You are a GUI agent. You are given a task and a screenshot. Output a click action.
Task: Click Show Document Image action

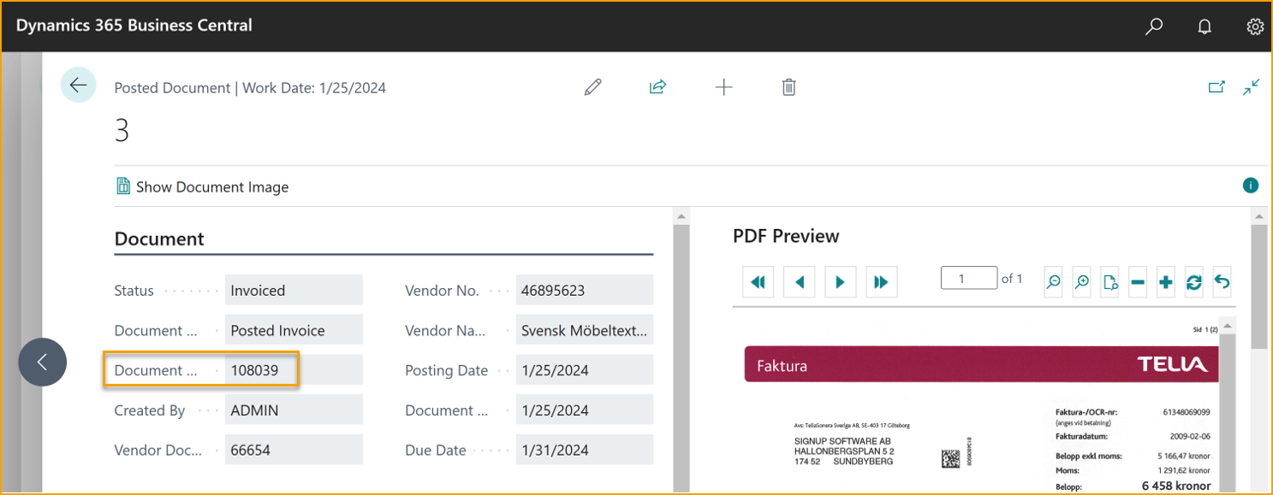click(202, 187)
